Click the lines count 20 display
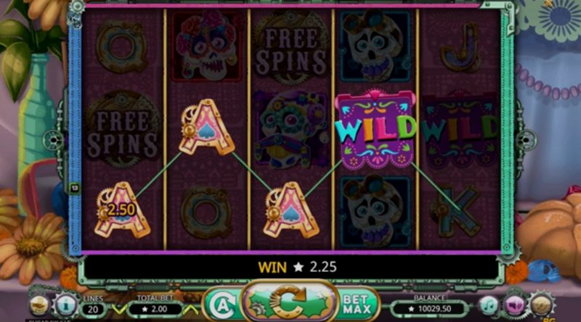581x322 pixels. [x=93, y=309]
